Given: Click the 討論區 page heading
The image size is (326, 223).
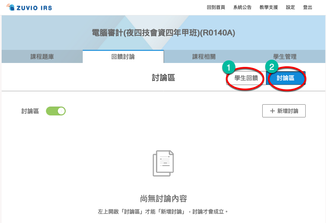Looking at the screenshot, I should tap(164, 78).
